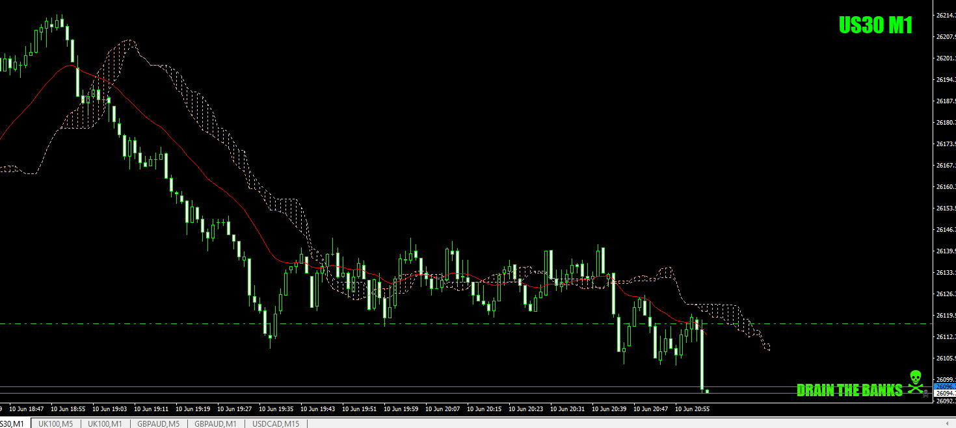The height and width of the screenshot is (428, 956).
Task: Click the 26105 price scale label
Action: coord(946,358)
